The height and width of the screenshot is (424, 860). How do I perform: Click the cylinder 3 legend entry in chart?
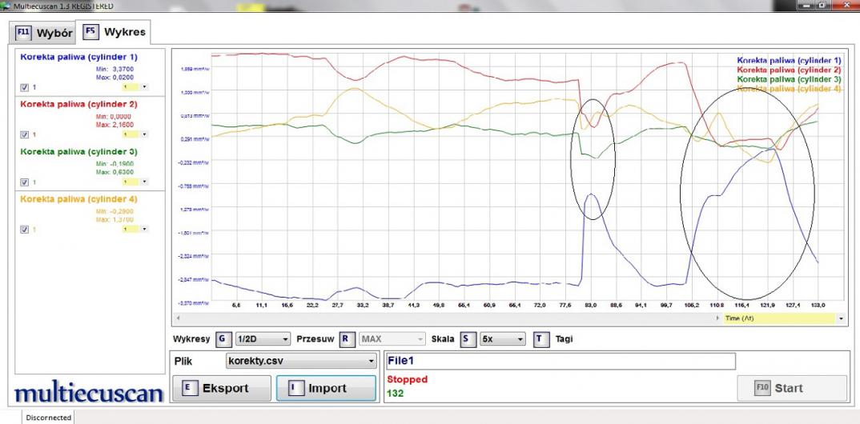point(789,79)
